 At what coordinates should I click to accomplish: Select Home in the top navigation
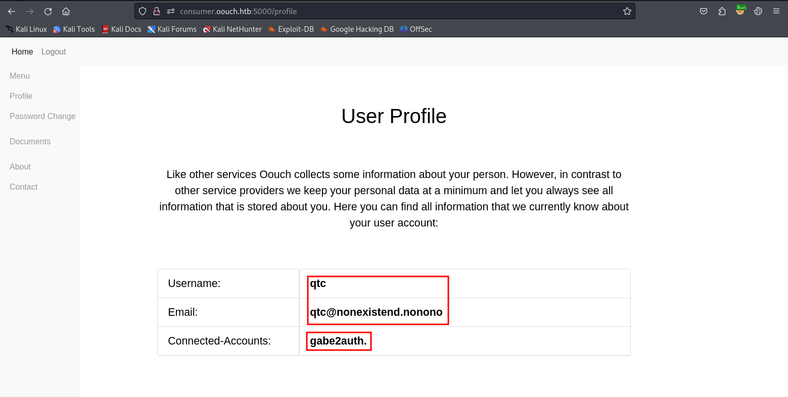point(22,51)
